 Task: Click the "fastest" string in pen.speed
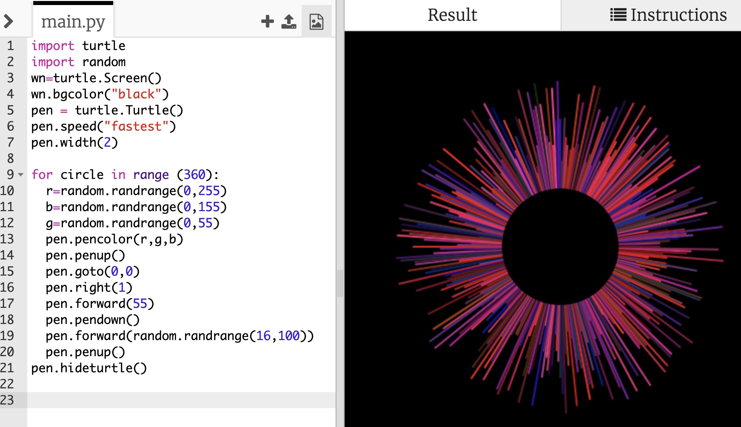coord(136,126)
